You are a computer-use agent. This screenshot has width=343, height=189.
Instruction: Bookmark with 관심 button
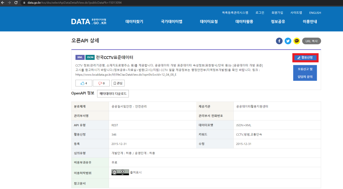(118, 83)
